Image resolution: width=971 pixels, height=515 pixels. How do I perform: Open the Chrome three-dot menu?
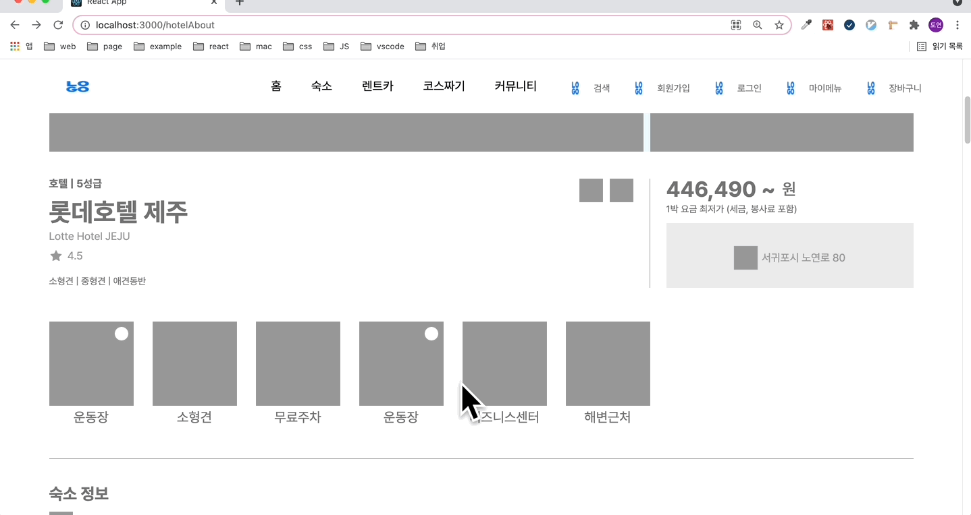coord(957,25)
